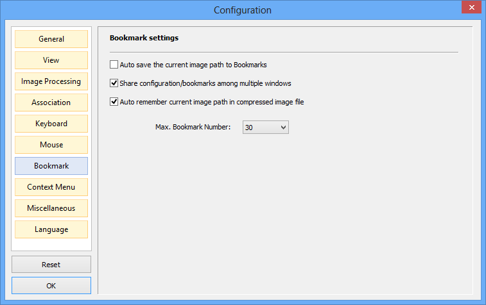Click the Reset button

51,265
